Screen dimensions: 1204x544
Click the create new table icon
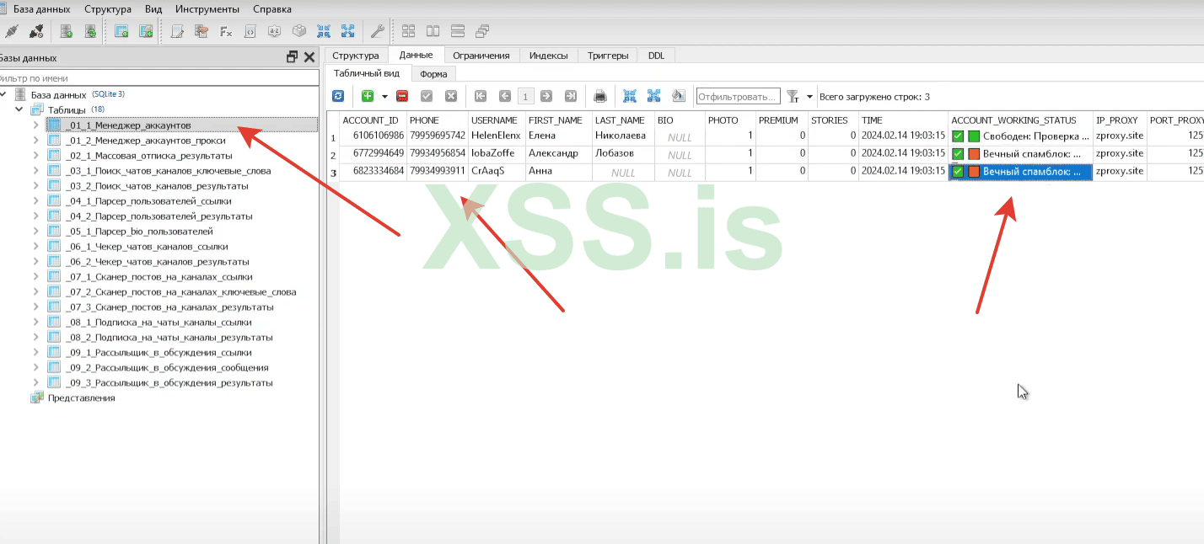[x=121, y=31]
